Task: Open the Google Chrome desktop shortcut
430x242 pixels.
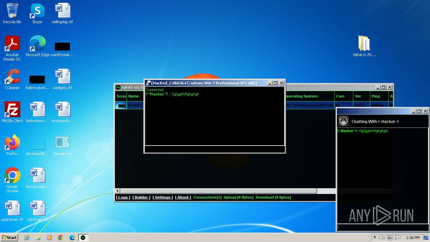Action: [12, 180]
